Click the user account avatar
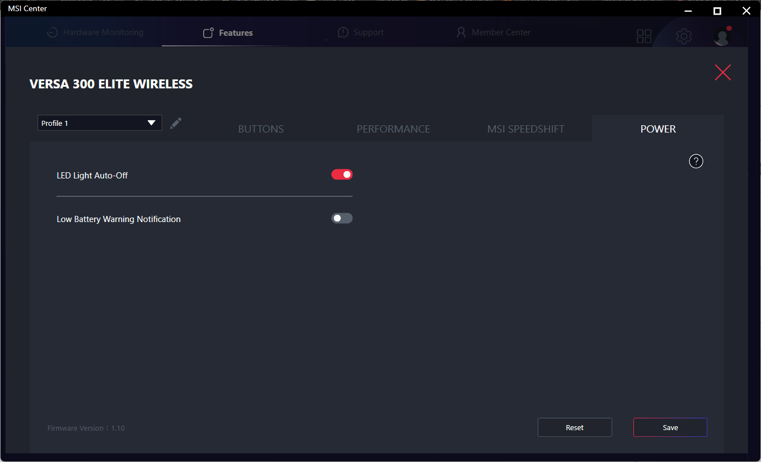Screen dimensions: 761x462 point(722,36)
